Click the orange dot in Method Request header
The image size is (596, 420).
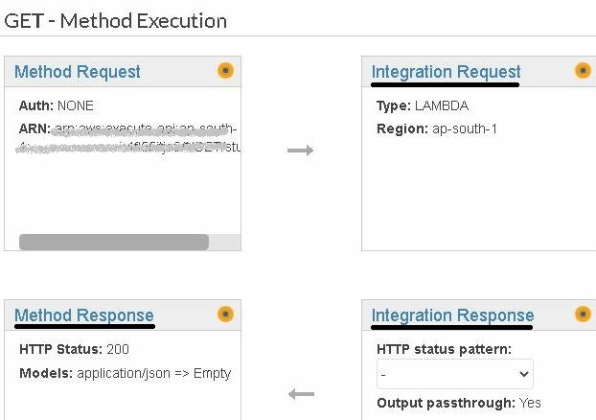pyautogui.click(x=225, y=70)
